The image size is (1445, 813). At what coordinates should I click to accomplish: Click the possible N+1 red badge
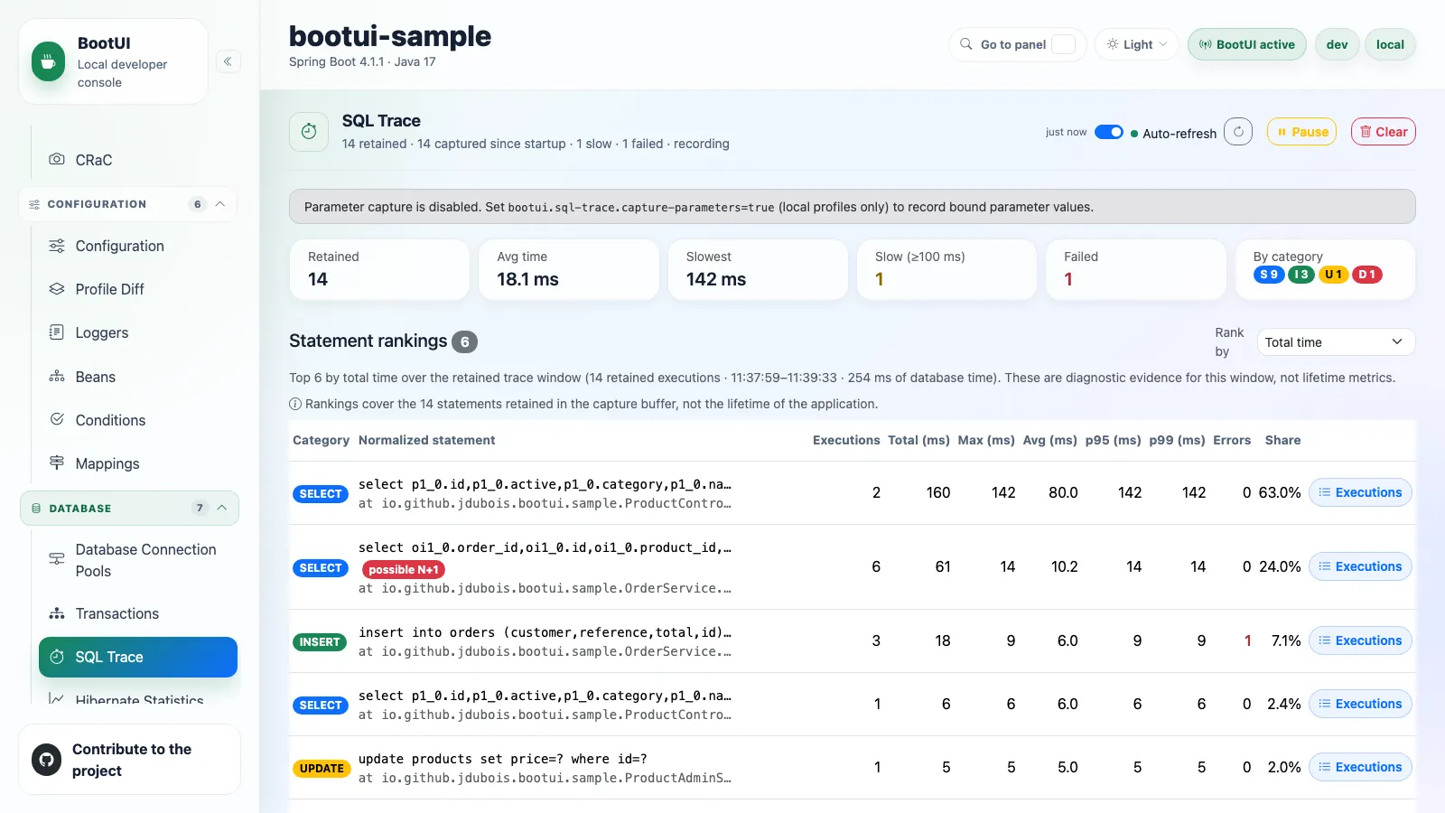point(404,569)
